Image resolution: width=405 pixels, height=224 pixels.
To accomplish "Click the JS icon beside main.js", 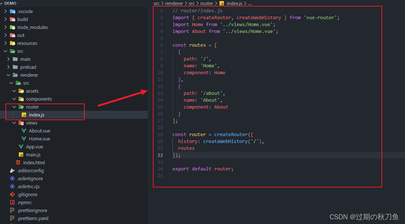I will tap(21, 155).
